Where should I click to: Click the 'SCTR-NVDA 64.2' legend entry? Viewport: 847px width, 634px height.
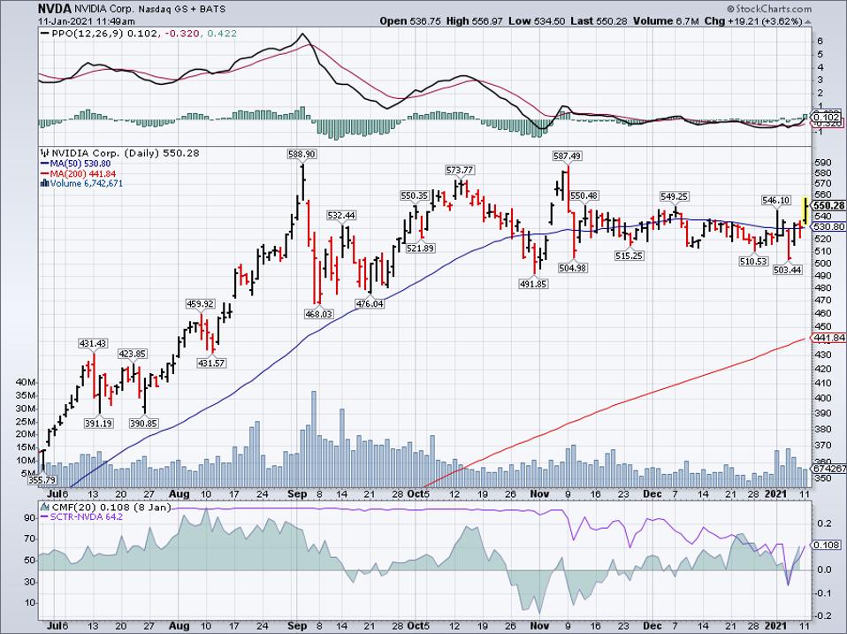[x=81, y=516]
